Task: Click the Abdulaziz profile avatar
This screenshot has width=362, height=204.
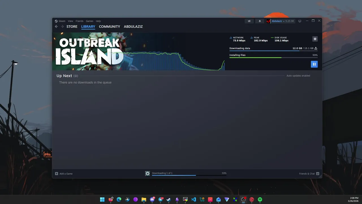Action: point(268,21)
